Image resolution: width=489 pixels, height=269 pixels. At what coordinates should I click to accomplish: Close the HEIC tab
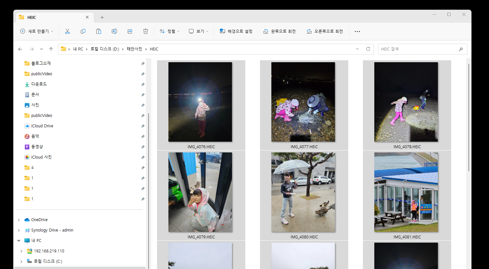(x=87, y=17)
